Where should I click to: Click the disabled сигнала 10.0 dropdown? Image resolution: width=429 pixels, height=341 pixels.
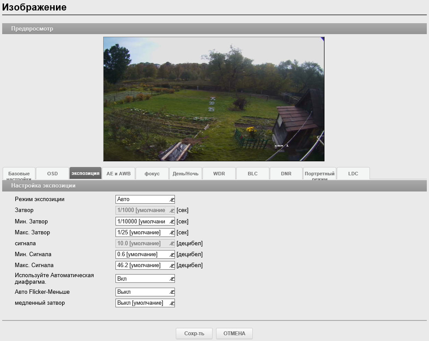[x=145, y=244]
